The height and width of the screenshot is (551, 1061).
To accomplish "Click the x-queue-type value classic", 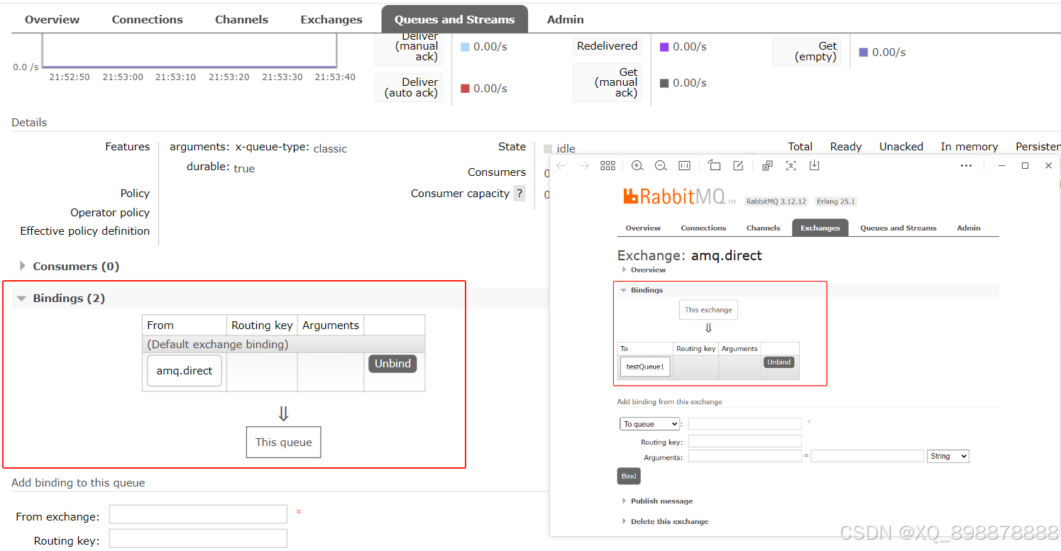I will click(x=330, y=149).
